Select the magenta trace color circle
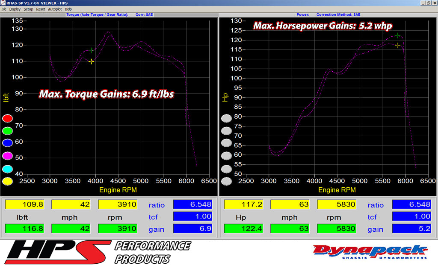Image resolution: width=438 pixels, height=265 pixels. (x=7, y=154)
